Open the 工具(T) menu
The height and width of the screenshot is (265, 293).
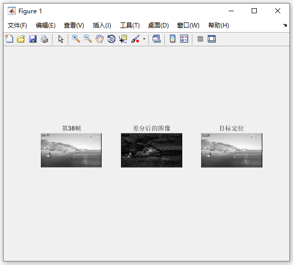pos(130,25)
